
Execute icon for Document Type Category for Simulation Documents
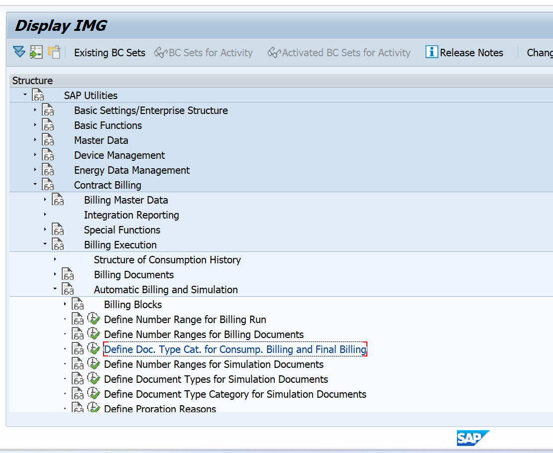tap(94, 393)
